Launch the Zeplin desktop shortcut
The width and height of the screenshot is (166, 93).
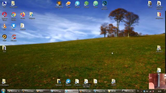pos(68,4)
